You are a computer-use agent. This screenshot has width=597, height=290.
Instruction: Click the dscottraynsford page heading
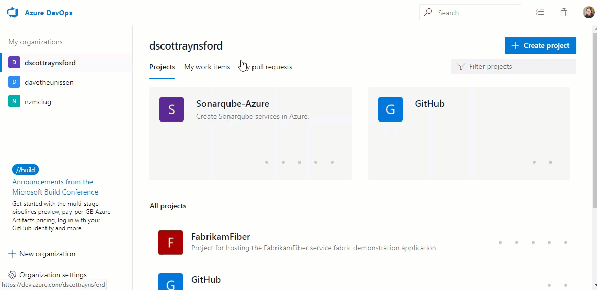(186, 46)
